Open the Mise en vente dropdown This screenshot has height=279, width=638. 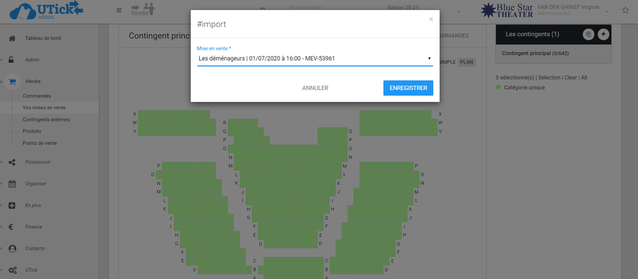pyautogui.click(x=315, y=58)
